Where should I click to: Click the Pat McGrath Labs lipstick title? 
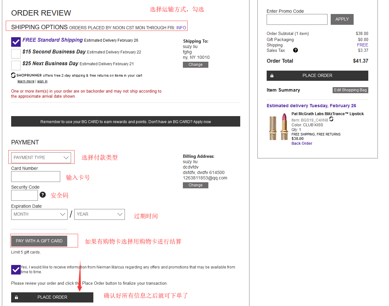(328, 114)
